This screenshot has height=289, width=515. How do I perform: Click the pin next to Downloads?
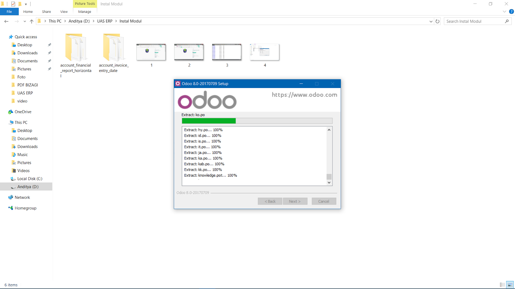click(49, 53)
